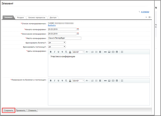Open text alignment in the Пожелания editor

[100, 81]
